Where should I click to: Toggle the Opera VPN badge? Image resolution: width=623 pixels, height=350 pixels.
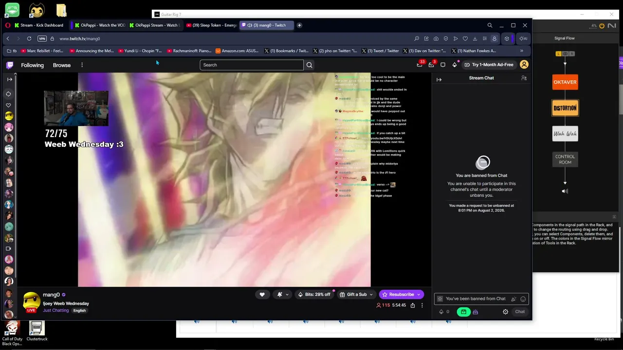click(x=42, y=38)
